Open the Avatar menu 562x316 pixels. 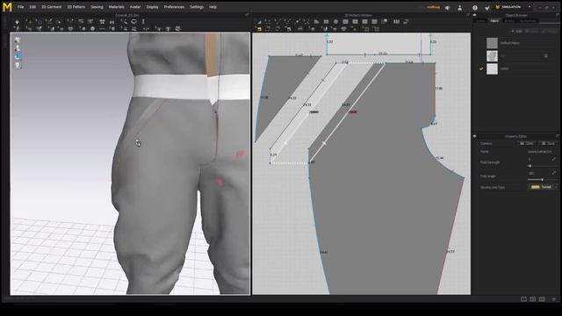[x=135, y=7]
